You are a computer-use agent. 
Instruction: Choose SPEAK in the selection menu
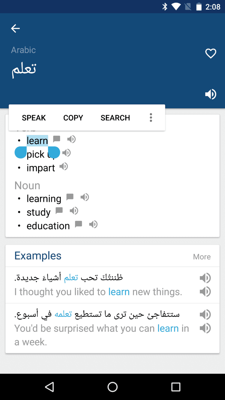click(34, 118)
